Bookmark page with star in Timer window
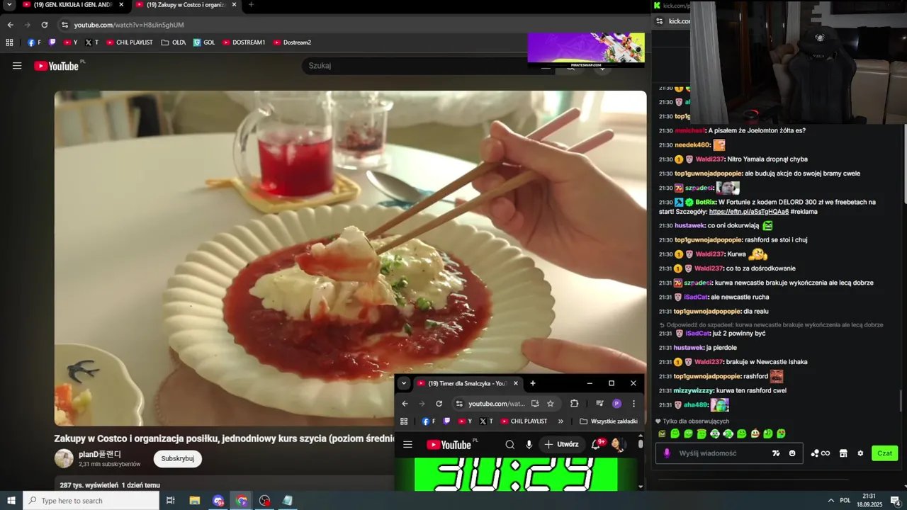Viewport: 907px width, 510px height. click(x=551, y=404)
